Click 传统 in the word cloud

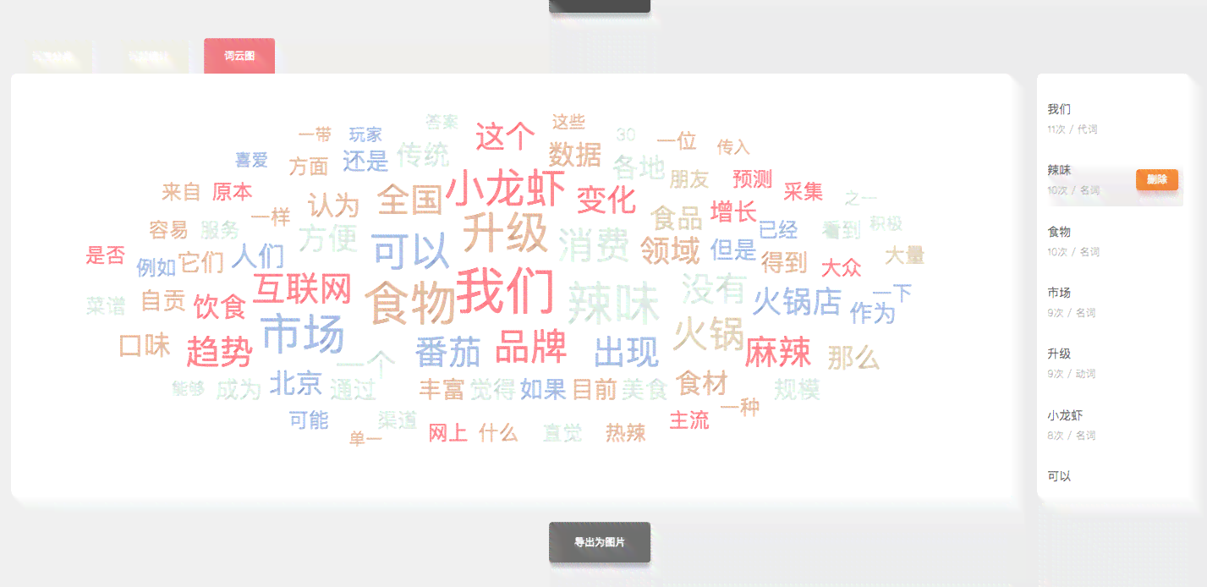pos(423,155)
